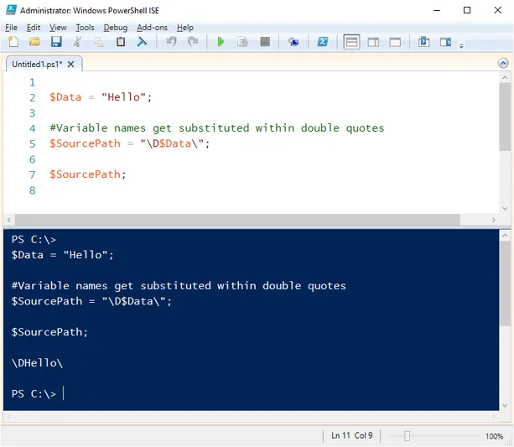Click script pane vertical scrollbar up arrow
Image resolution: width=514 pixels, height=447 pixels.
(x=505, y=78)
